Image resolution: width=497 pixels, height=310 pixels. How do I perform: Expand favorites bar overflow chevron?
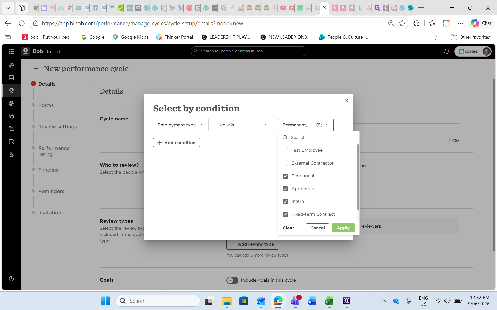[436, 37]
